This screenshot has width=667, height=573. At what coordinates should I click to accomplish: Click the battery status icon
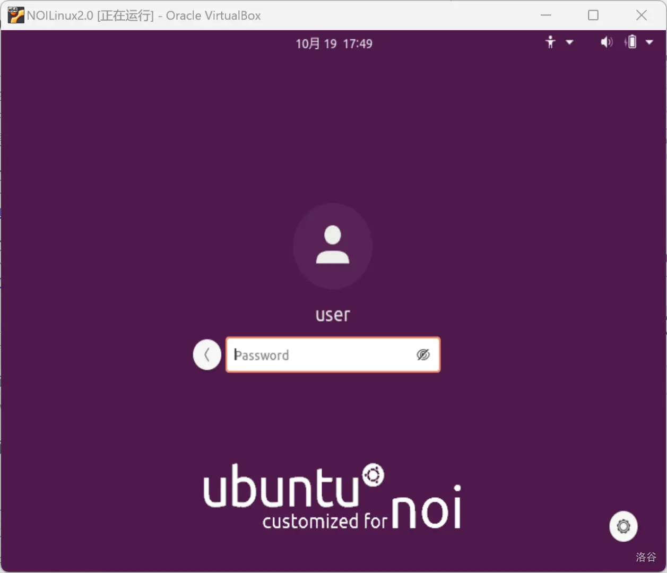tap(631, 42)
